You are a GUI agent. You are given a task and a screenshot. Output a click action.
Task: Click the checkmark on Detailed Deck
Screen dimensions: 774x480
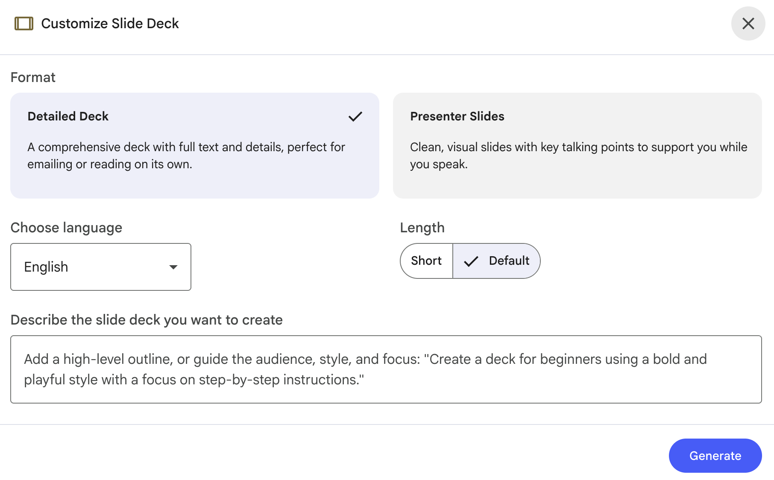[x=355, y=116]
